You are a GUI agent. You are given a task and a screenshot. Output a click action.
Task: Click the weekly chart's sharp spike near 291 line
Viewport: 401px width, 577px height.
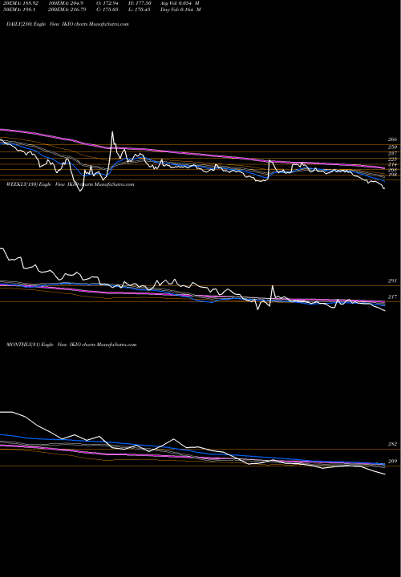[x=273, y=286]
